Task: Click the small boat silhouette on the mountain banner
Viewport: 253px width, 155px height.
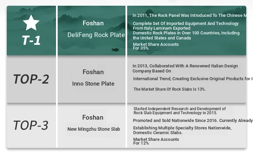Action: coord(115,50)
